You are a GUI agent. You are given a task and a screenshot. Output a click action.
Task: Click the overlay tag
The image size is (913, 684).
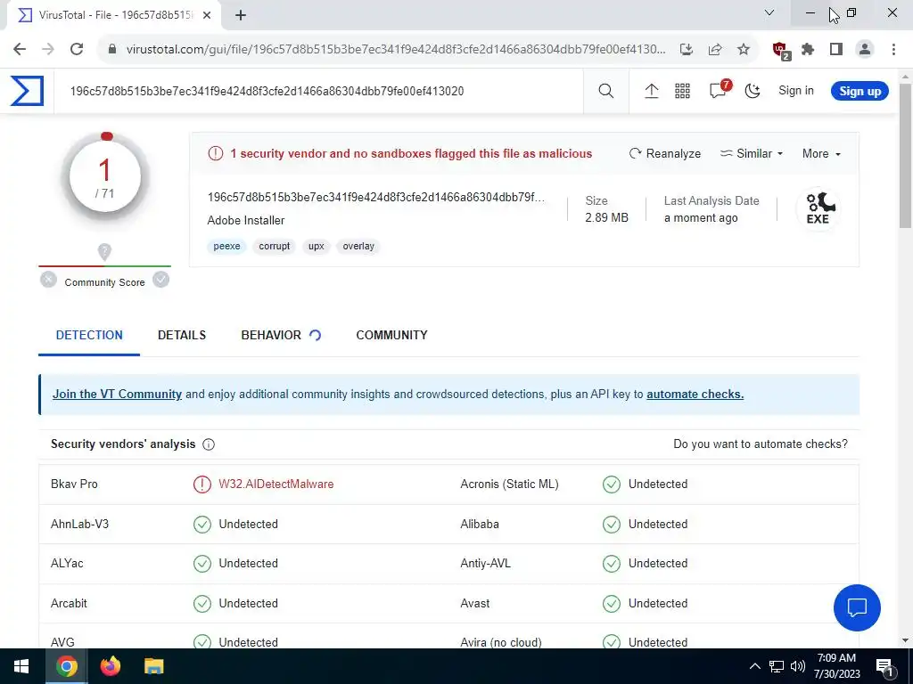coord(358,246)
